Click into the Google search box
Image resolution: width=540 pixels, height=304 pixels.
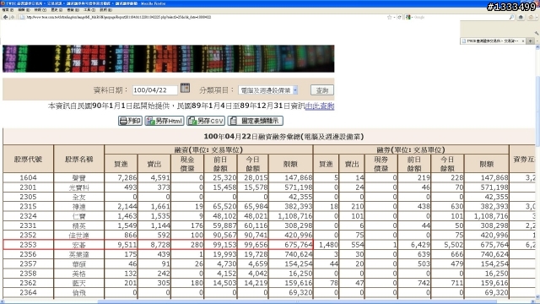tap(460, 17)
